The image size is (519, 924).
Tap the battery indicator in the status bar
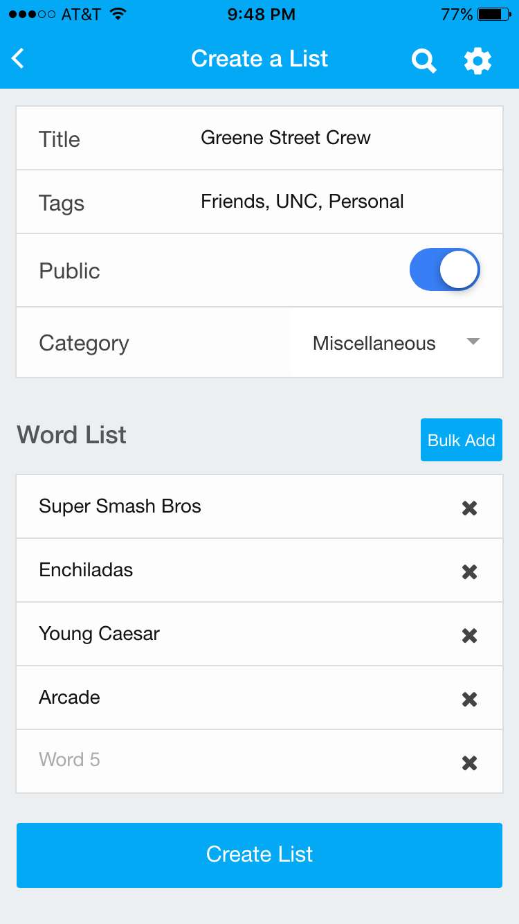click(x=491, y=13)
